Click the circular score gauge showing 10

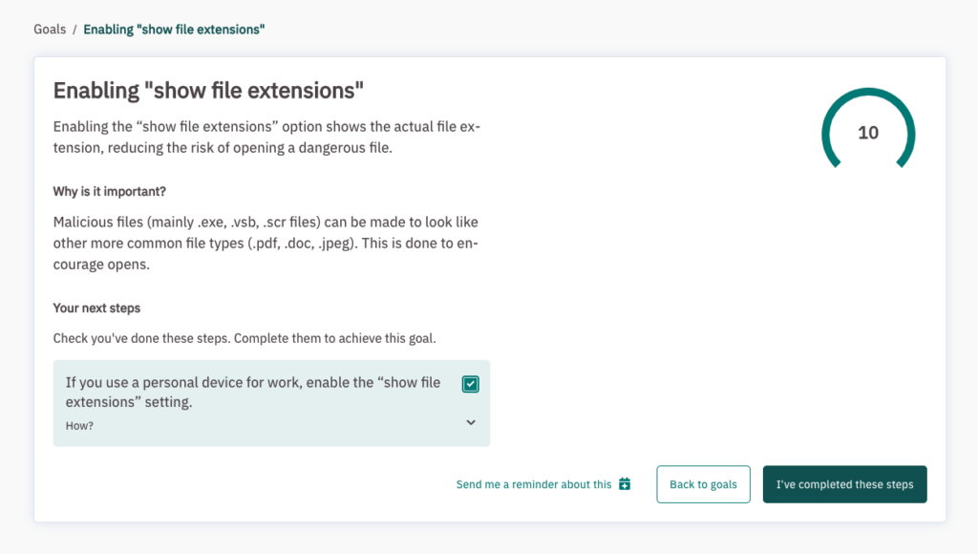click(868, 129)
